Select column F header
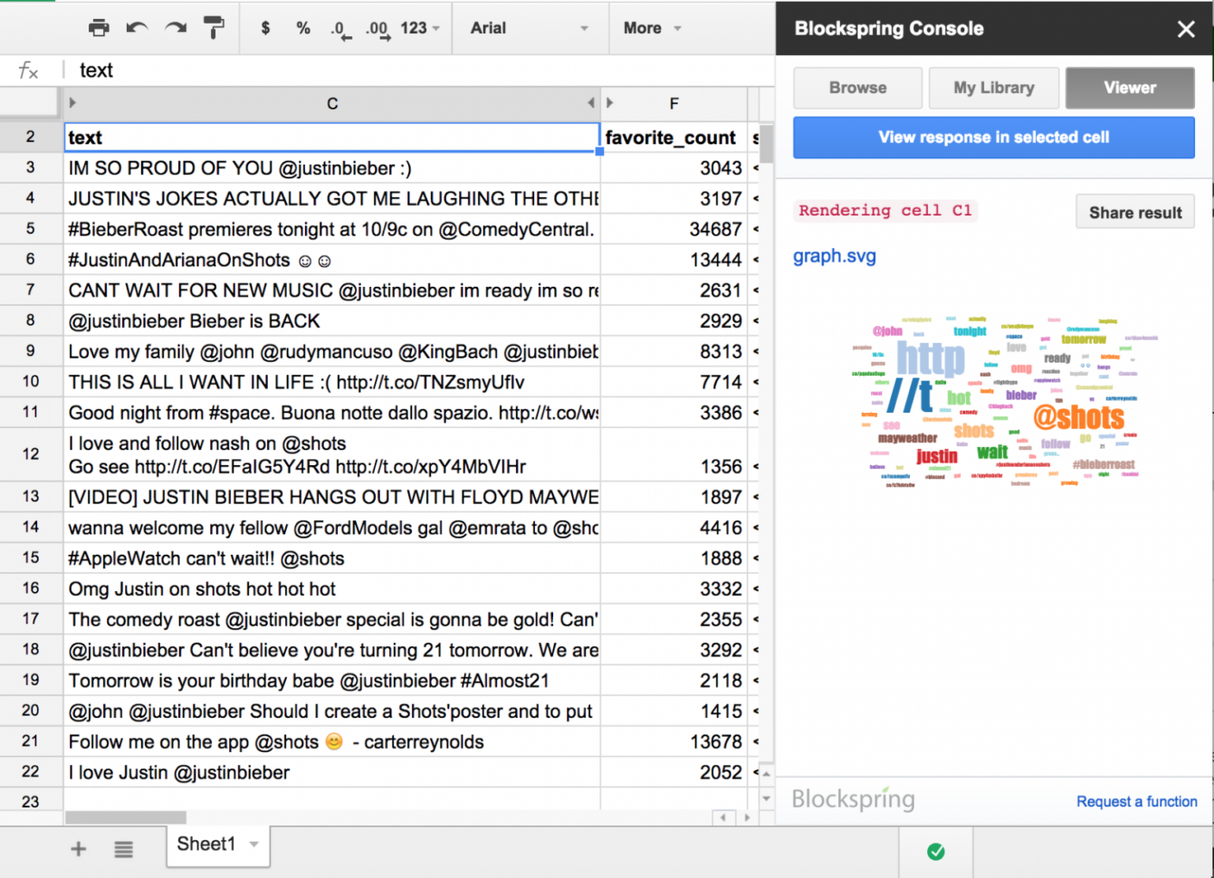 pyautogui.click(x=674, y=103)
